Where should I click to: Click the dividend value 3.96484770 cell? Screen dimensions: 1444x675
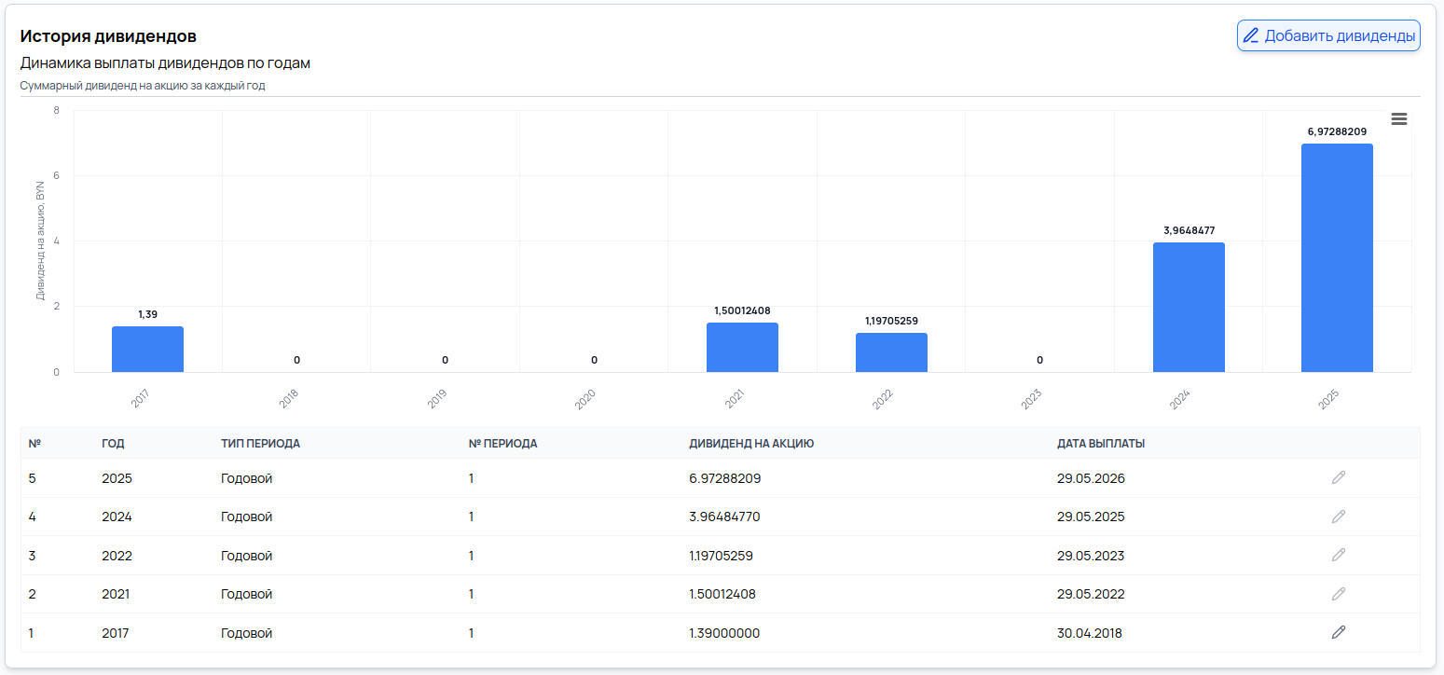(x=724, y=517)
